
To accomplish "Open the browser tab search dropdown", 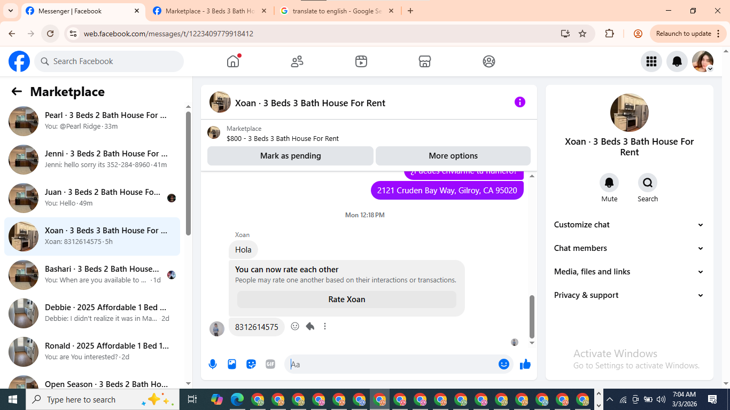I will pos(10,11).
